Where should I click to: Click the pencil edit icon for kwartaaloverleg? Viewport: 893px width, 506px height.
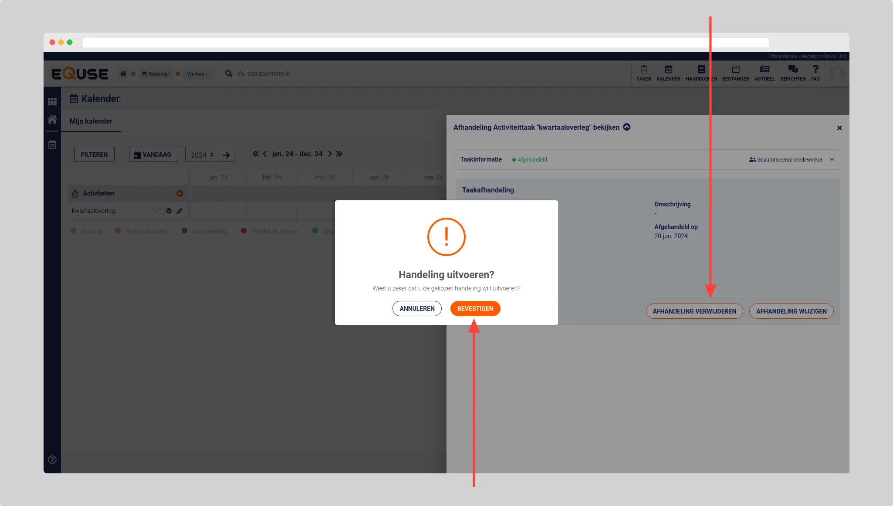click(x=179, y=211)
